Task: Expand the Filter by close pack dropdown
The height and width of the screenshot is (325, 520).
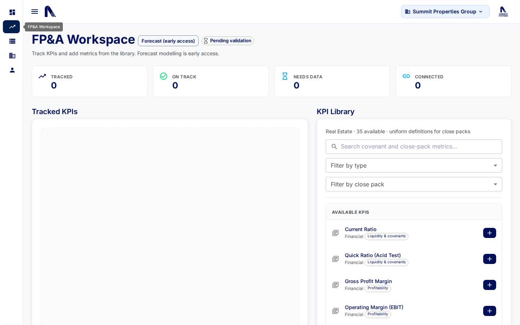Action: (414, 184)
